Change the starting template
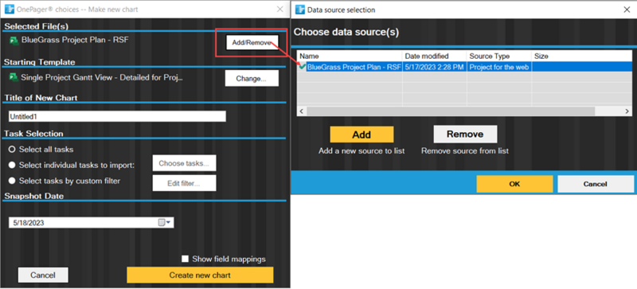637x289 pixels. (252, 79)
